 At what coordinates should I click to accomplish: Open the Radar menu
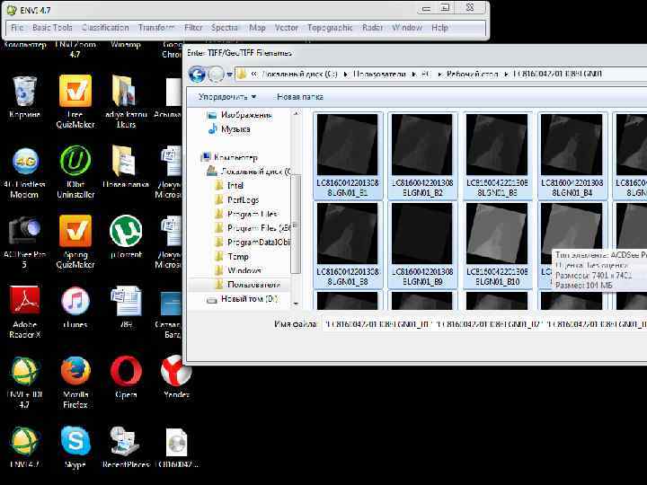(x=372, y=28)
